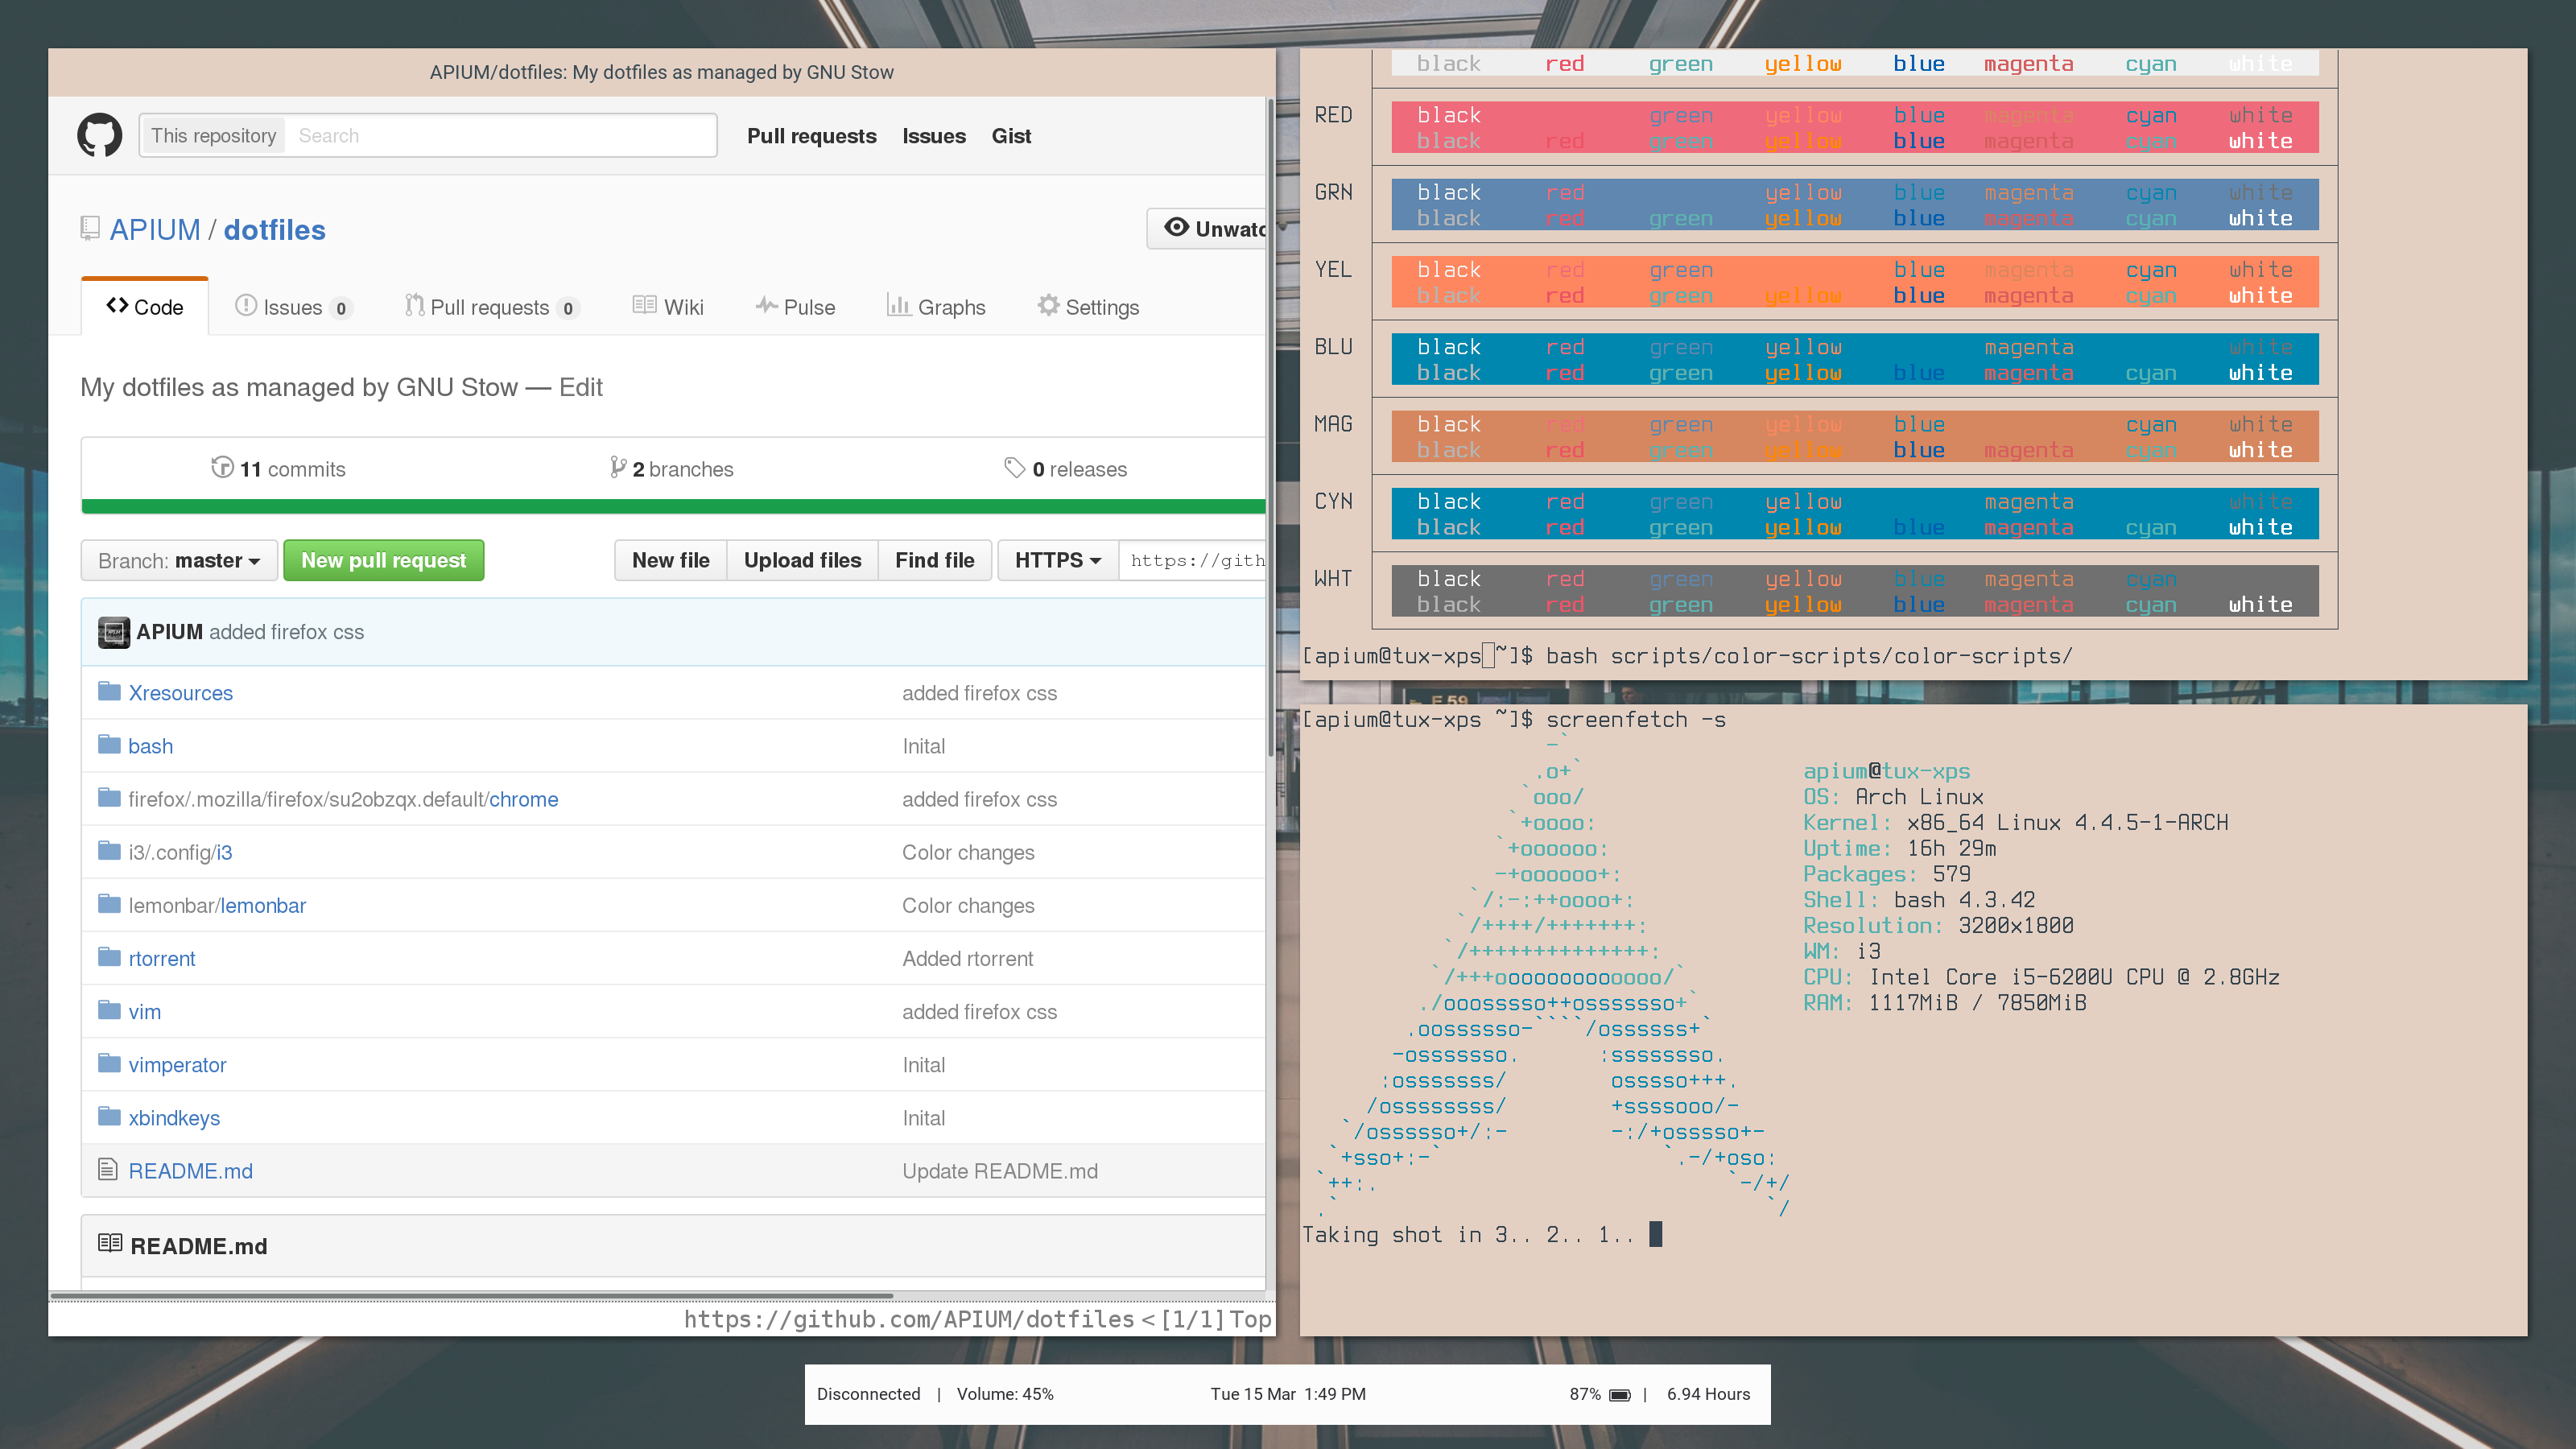Click the GitHub octocat logo
Image resolution: width=2576 pixels, height=1449 pixels.
click(100, 135)
